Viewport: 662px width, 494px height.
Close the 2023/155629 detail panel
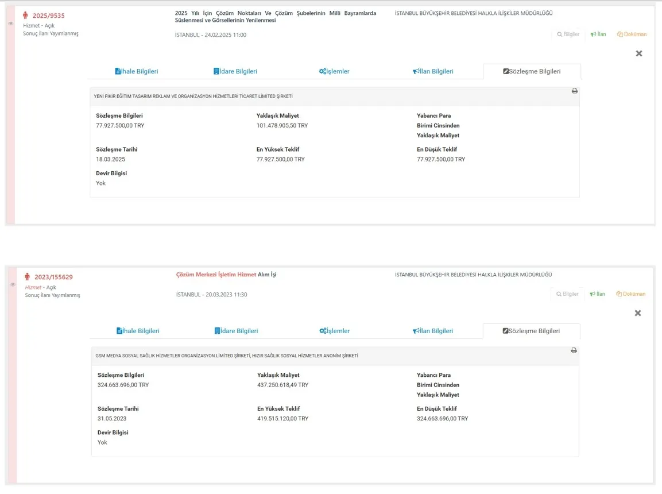tap(637, 313)
